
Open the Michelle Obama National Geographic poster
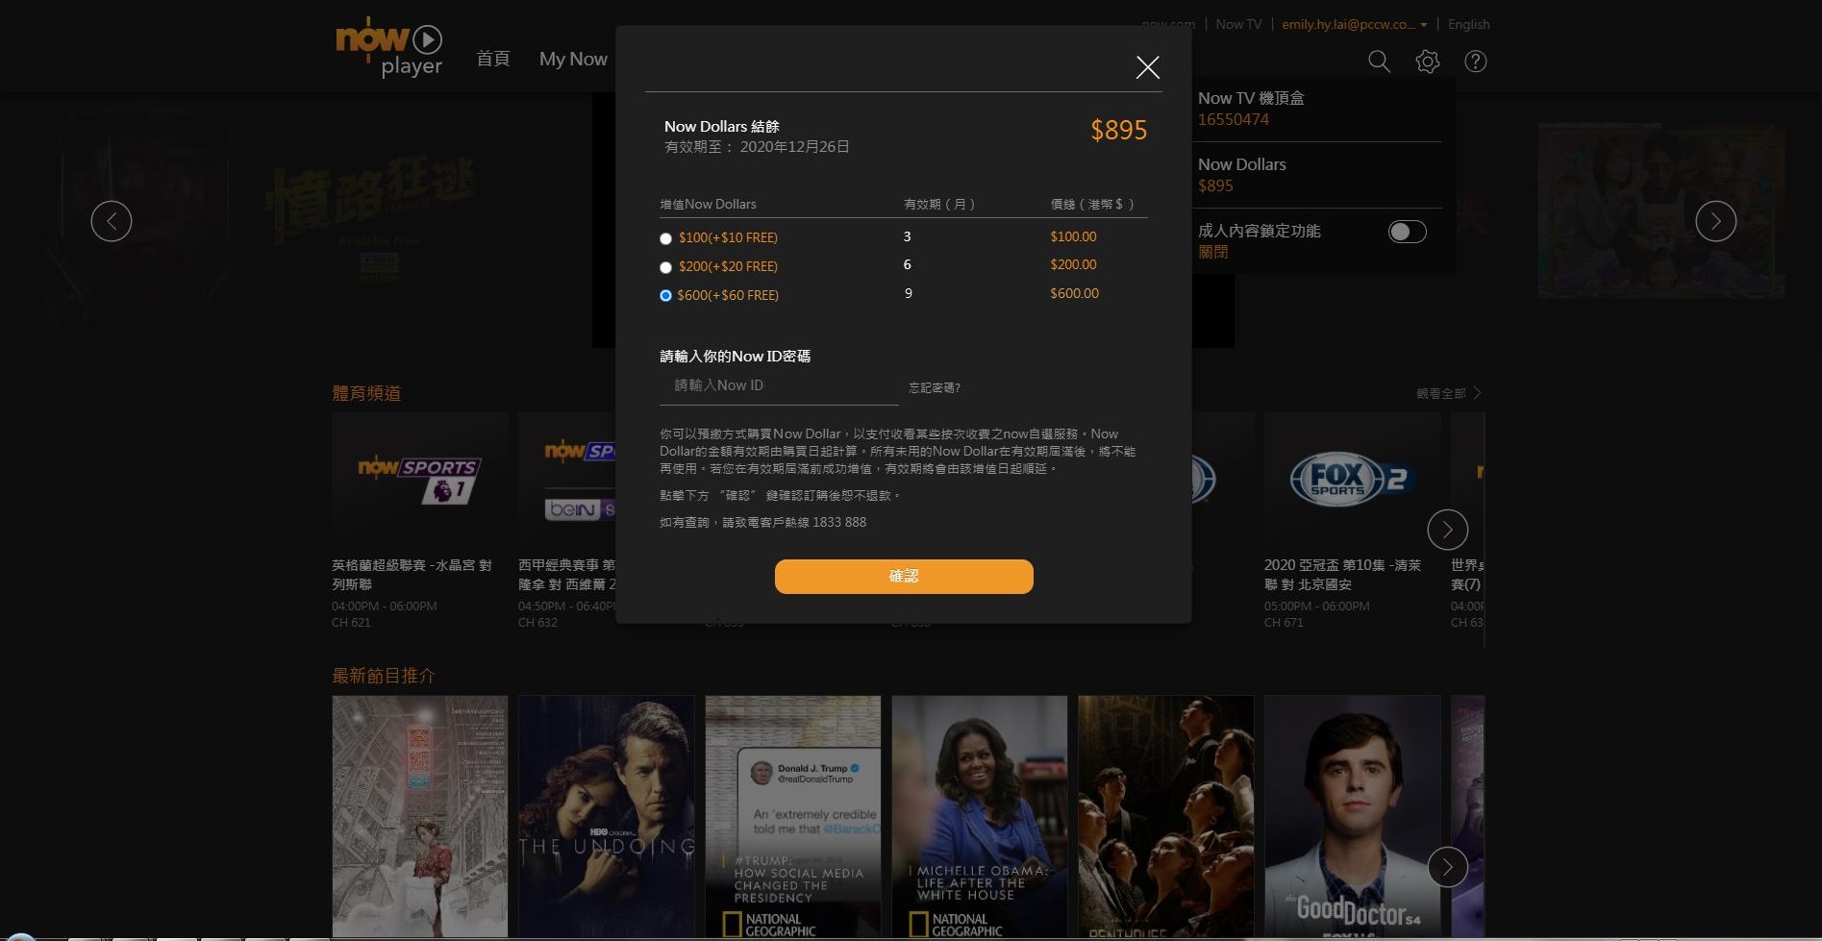(980, 816)
